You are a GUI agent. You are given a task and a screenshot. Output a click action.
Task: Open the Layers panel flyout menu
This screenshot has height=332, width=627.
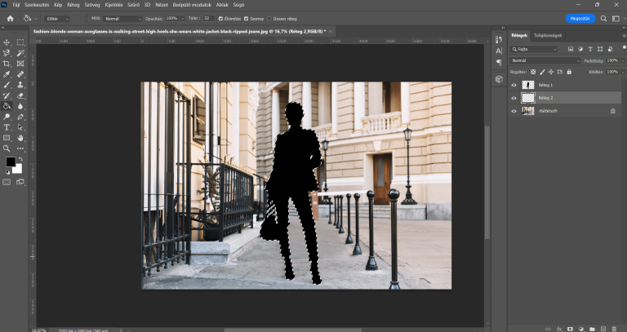click(x=624, y=36)
